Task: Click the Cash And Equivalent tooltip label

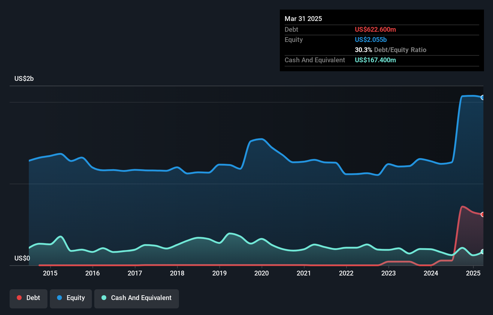Action: [x=315, y=60]
